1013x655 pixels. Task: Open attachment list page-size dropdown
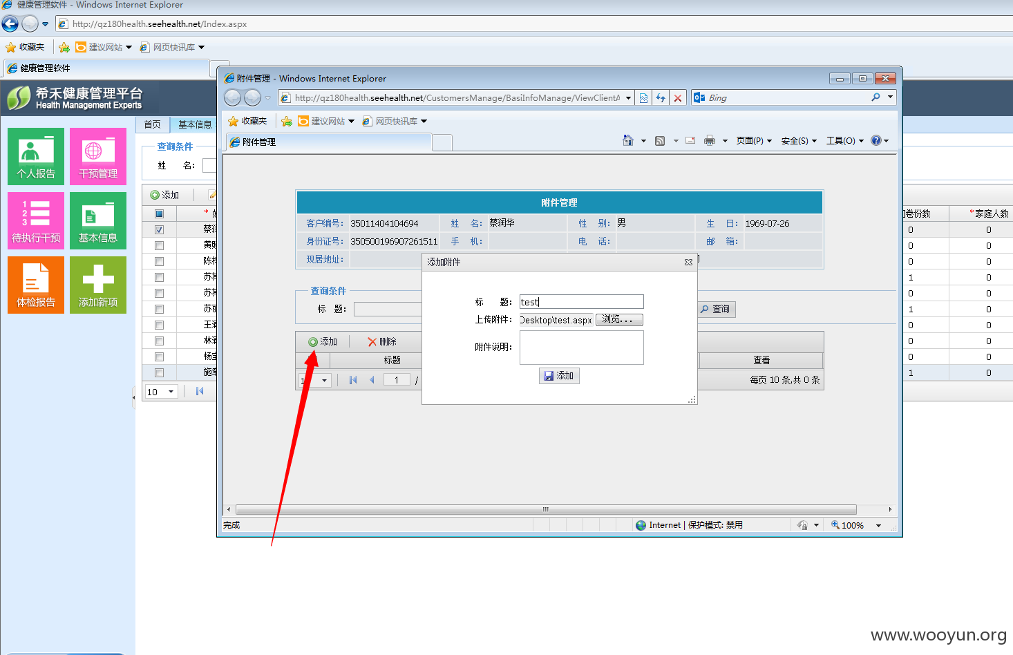click(x=324, y=381)
